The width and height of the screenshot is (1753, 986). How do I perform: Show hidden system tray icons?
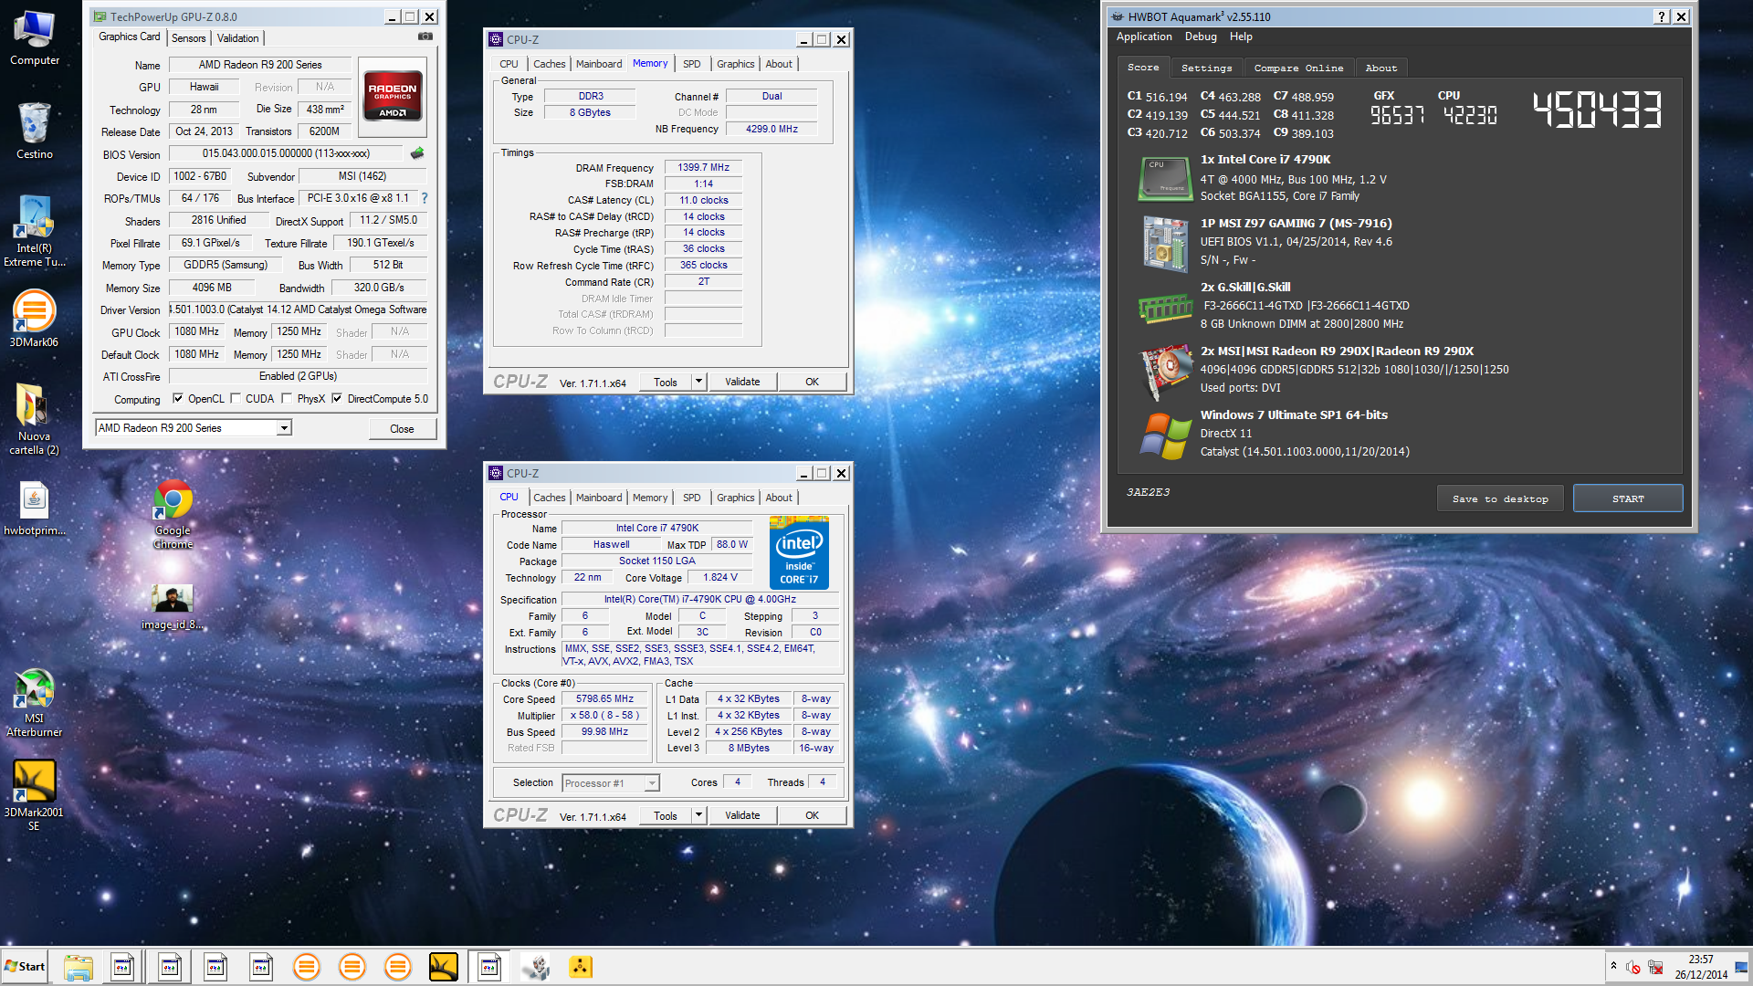click(1613, 966)
